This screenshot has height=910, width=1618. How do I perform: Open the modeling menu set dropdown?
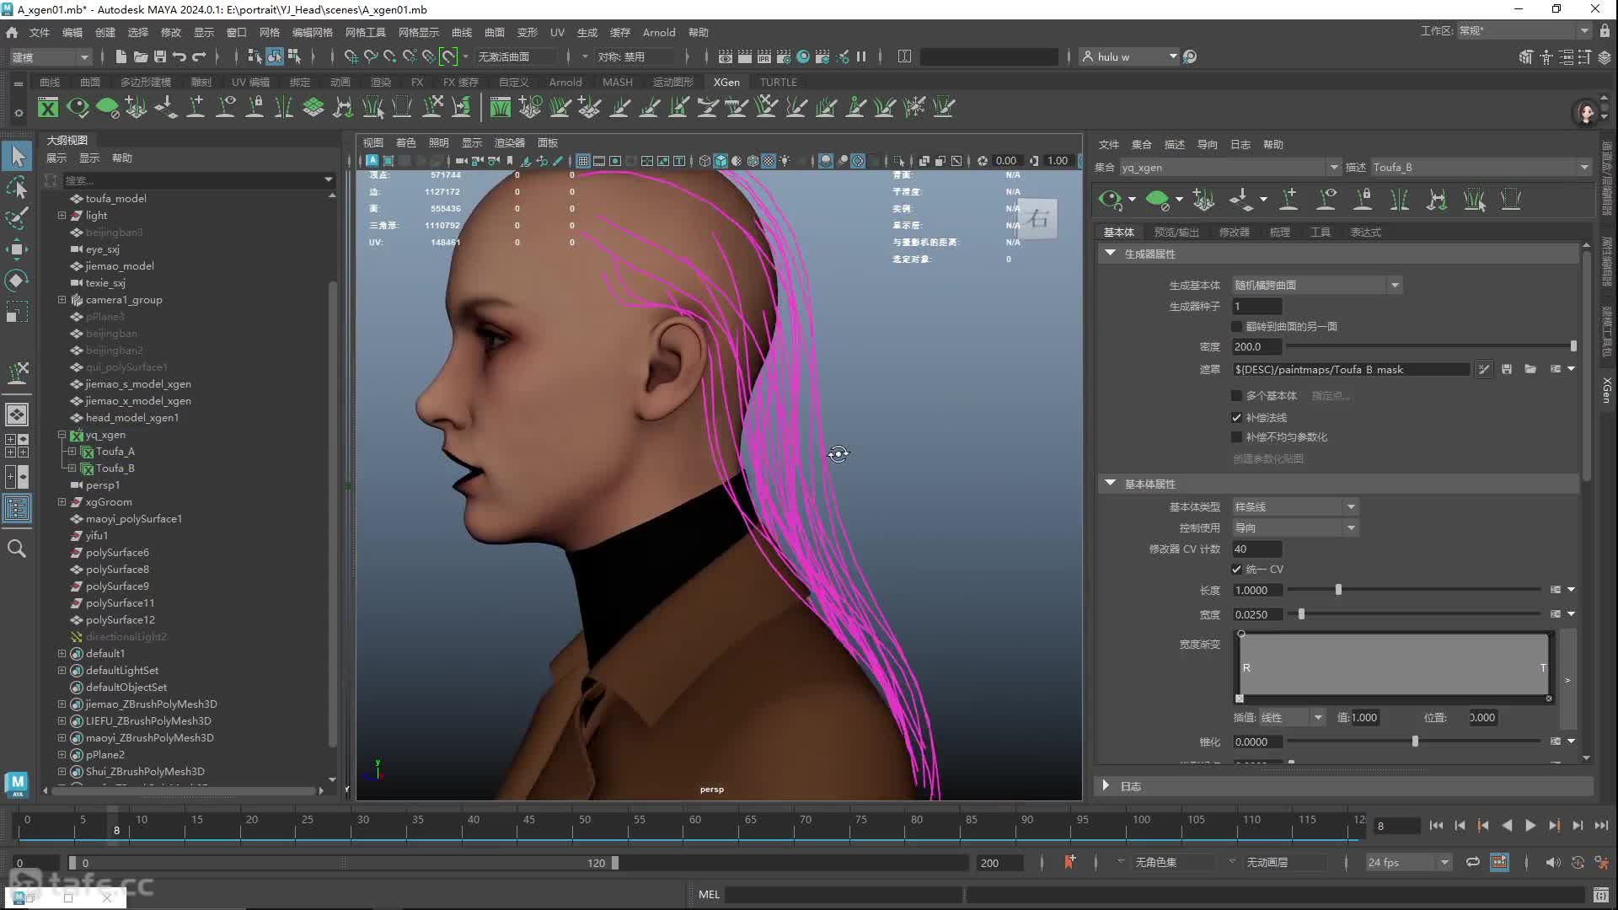pyautogui.click(x=51, y=57)
